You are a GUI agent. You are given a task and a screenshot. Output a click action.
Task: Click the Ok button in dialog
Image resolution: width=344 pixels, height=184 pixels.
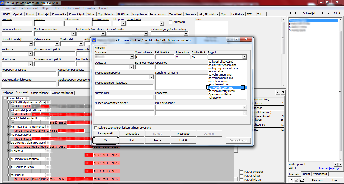(x=106, y=140)
